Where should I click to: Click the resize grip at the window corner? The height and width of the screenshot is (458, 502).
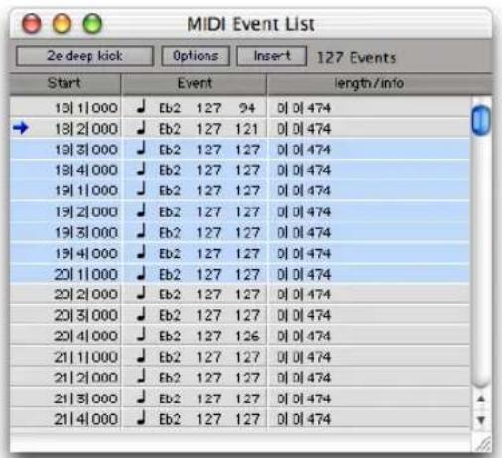[x=483, y=444]
